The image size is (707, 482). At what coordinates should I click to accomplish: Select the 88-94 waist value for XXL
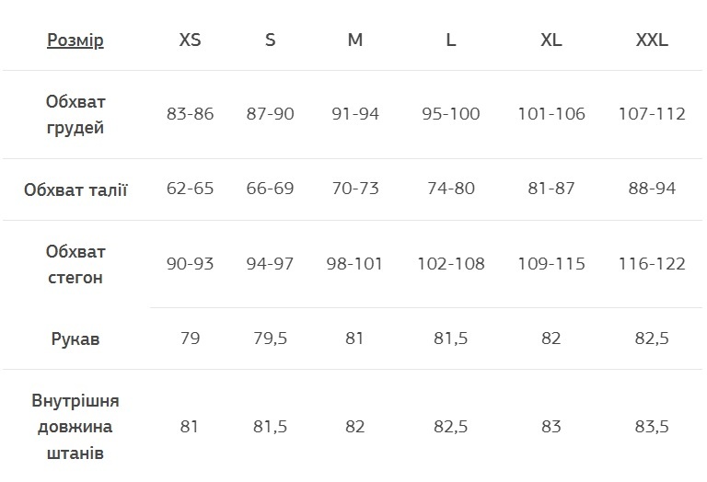652,189
